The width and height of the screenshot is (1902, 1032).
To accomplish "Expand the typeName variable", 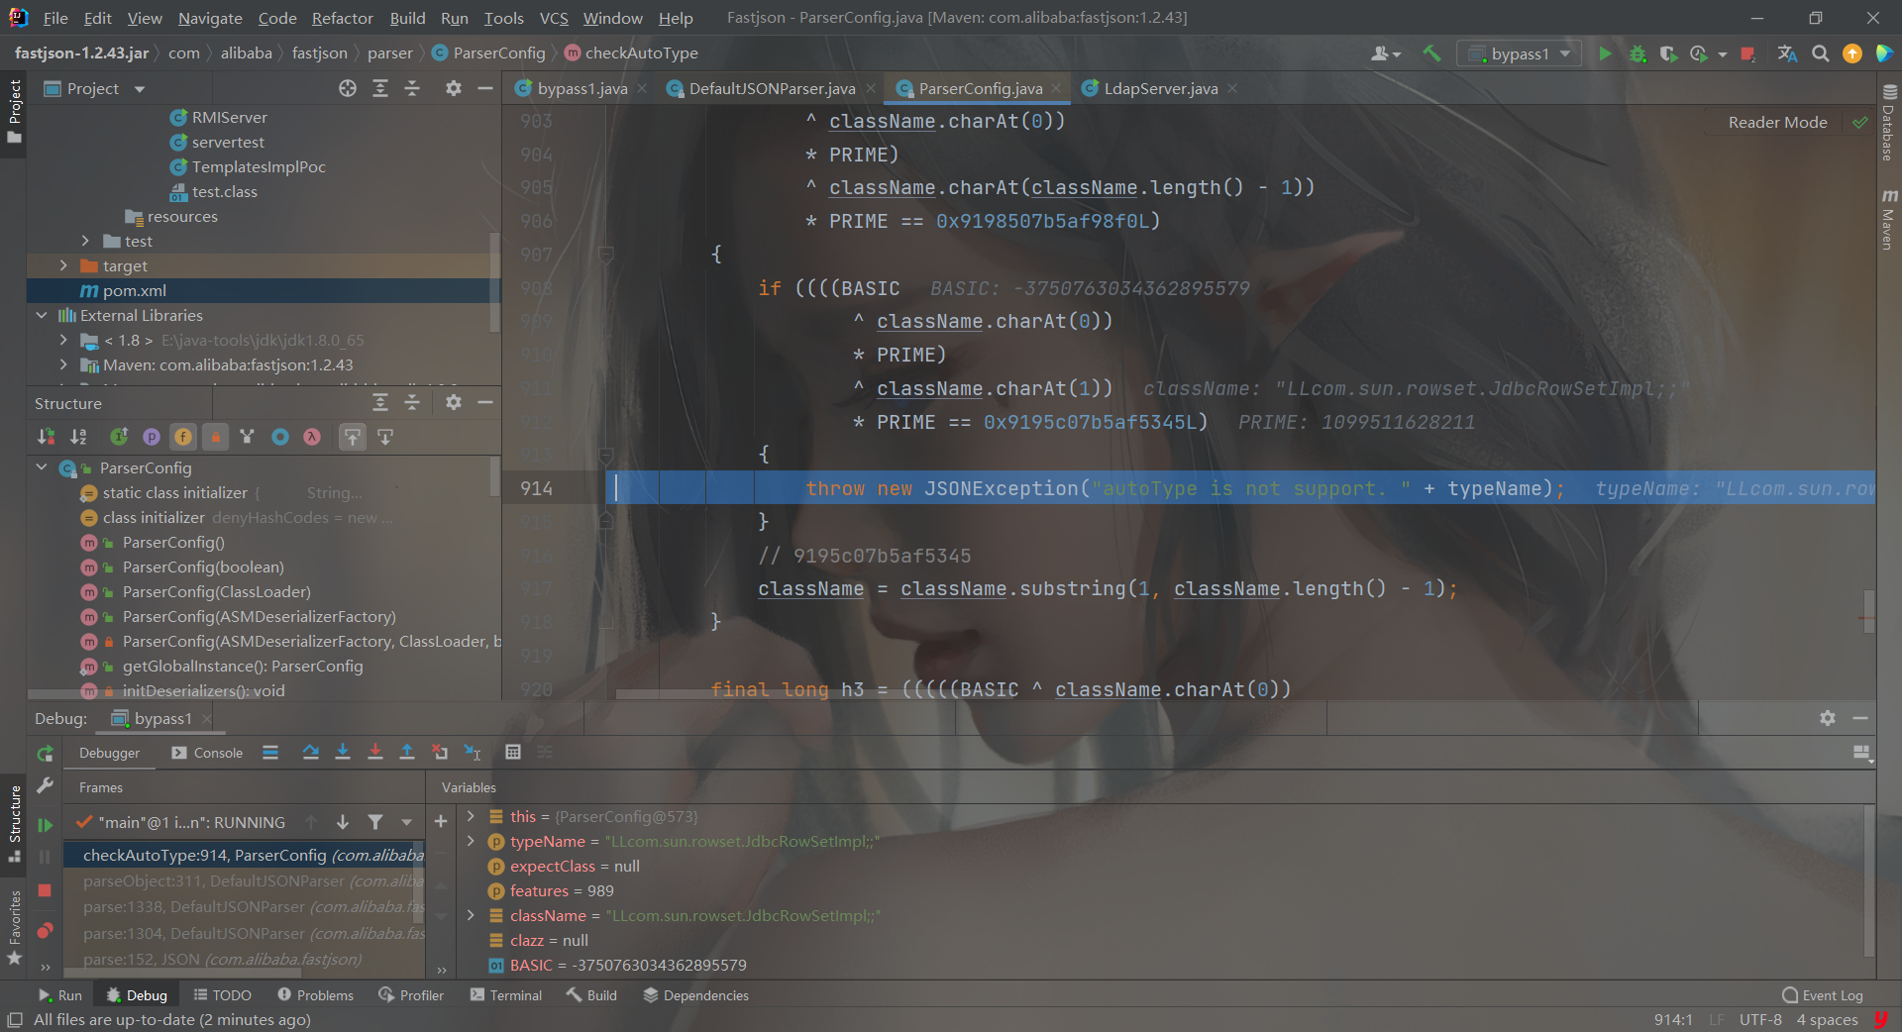I will click(x=472, y=841).
